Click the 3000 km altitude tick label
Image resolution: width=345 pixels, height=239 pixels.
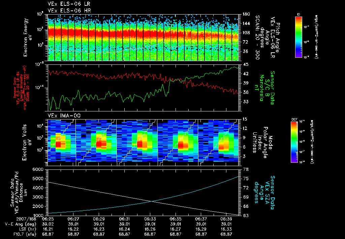point(38,197)
